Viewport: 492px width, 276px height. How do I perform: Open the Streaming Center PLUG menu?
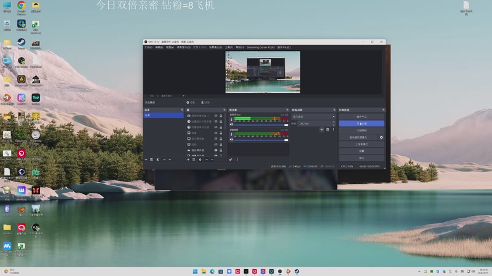coord(260,47)
